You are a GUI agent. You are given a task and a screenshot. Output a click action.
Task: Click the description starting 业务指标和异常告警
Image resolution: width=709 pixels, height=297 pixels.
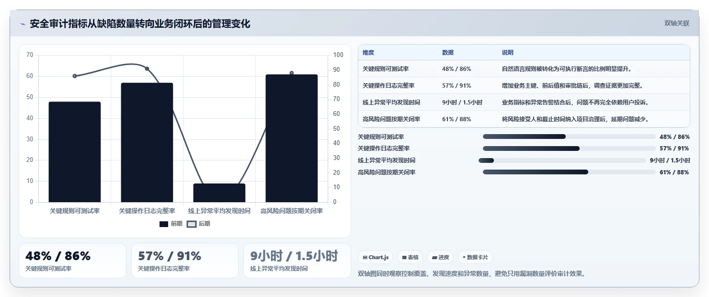point(575,103)
